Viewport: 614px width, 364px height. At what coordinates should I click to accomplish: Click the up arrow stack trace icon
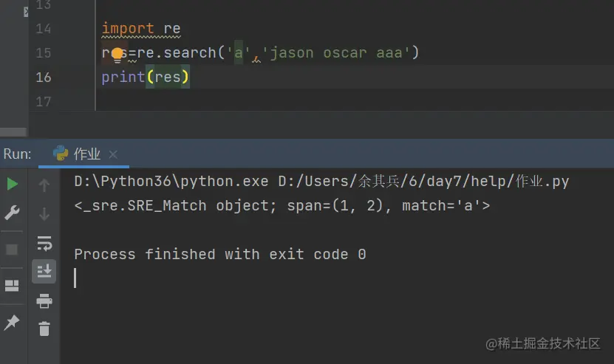[x=44, y=185]
